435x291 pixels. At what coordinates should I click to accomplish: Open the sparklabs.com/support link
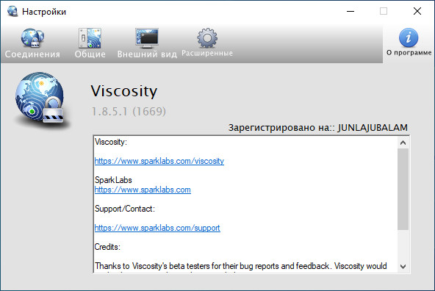[157, 228]
